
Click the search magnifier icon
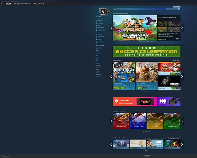click(179, 9)
